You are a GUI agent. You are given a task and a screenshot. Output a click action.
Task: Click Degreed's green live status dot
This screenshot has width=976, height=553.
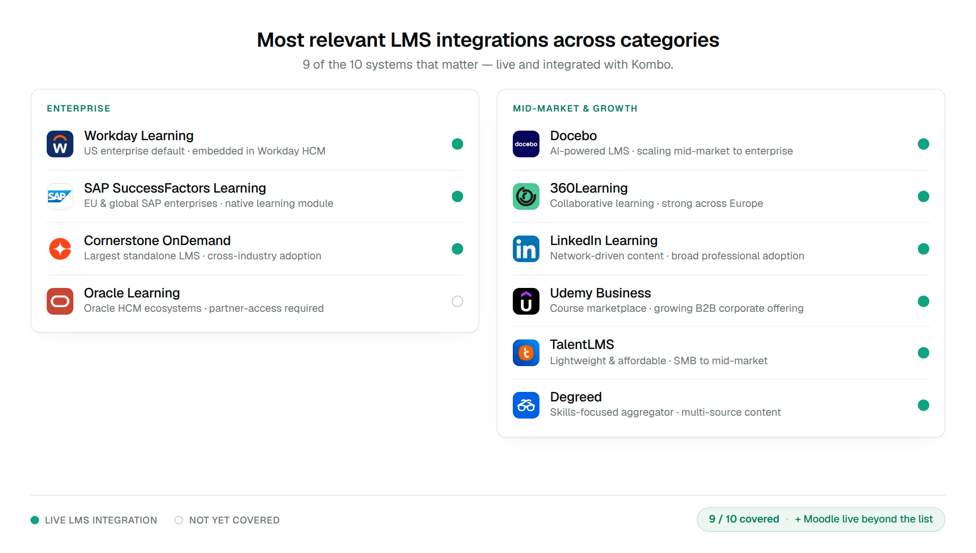924,405
